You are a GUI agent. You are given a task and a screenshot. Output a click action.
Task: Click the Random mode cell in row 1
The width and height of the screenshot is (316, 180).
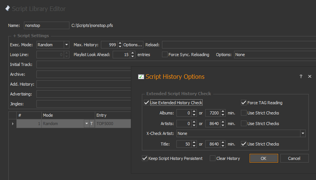63,124
